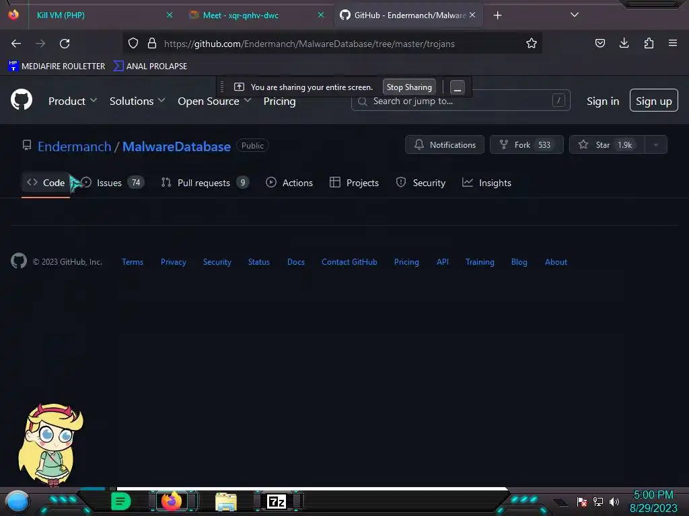Click the network tray icon
Viewport: 689px width, 516px height.
[598, 501]
